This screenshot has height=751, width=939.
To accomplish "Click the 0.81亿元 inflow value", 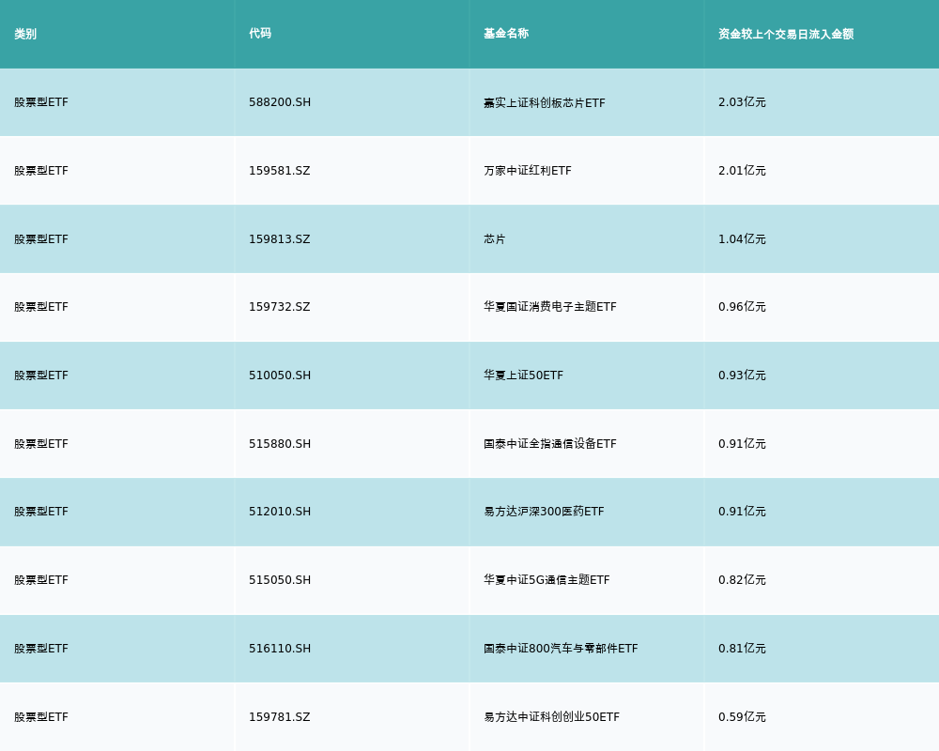I will point(742,649).
